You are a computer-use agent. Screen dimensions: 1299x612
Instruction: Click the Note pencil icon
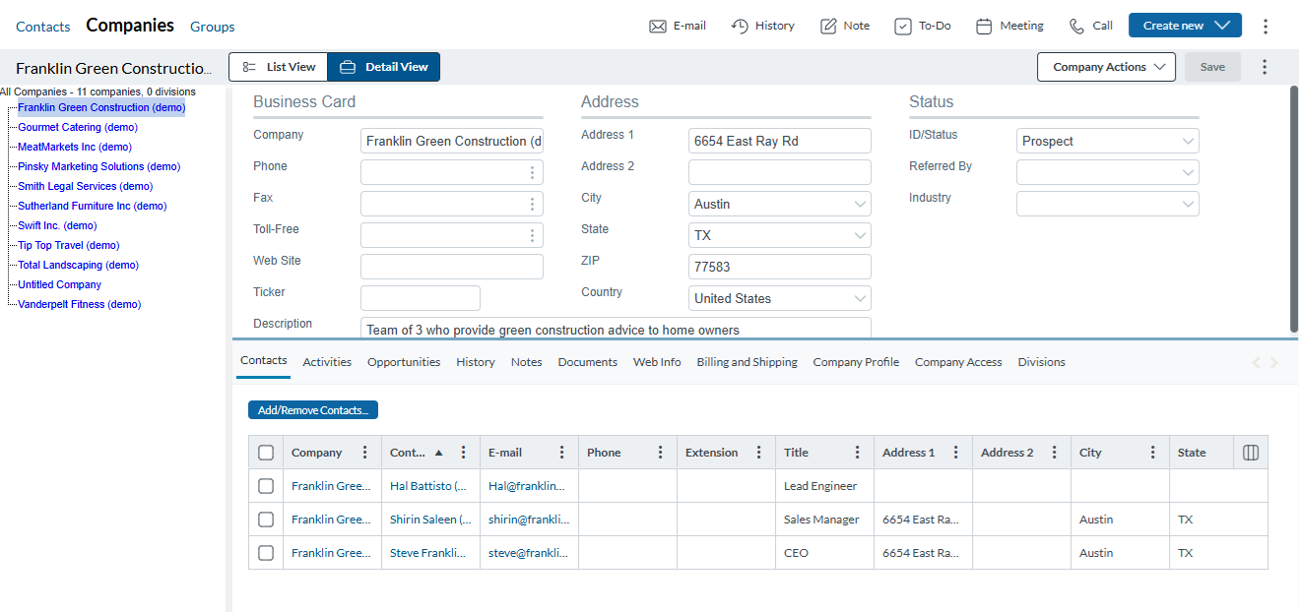click(x=828, y=27)
